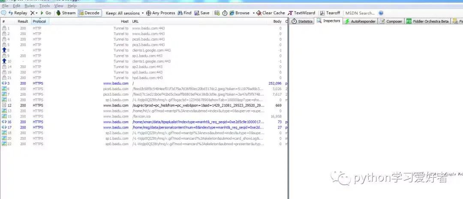
Task: Select the sp2.baidu.com host in session 18
Action: click(117, 133)
